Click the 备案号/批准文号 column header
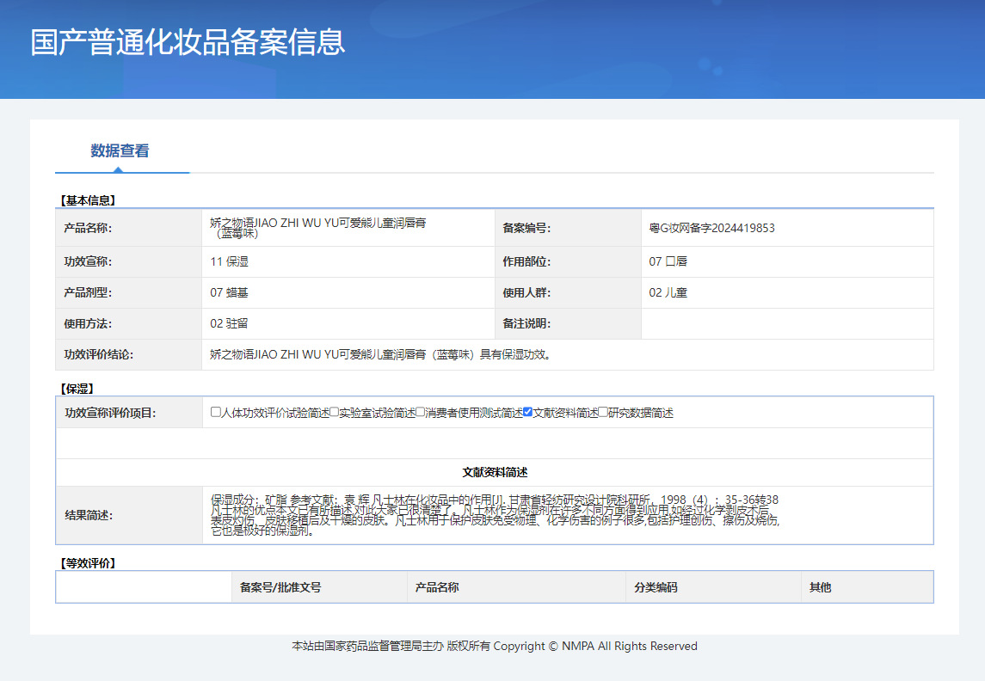Viewport: 985px width, 681px height. pos(280,587)
